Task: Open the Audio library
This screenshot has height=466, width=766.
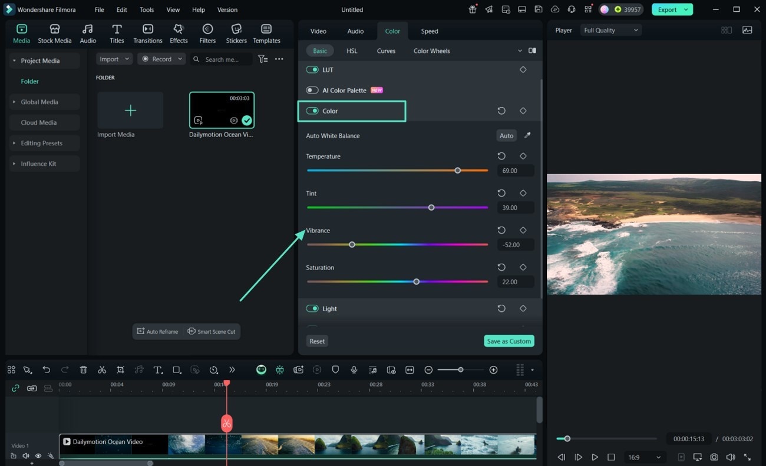Action: (88, 34)
